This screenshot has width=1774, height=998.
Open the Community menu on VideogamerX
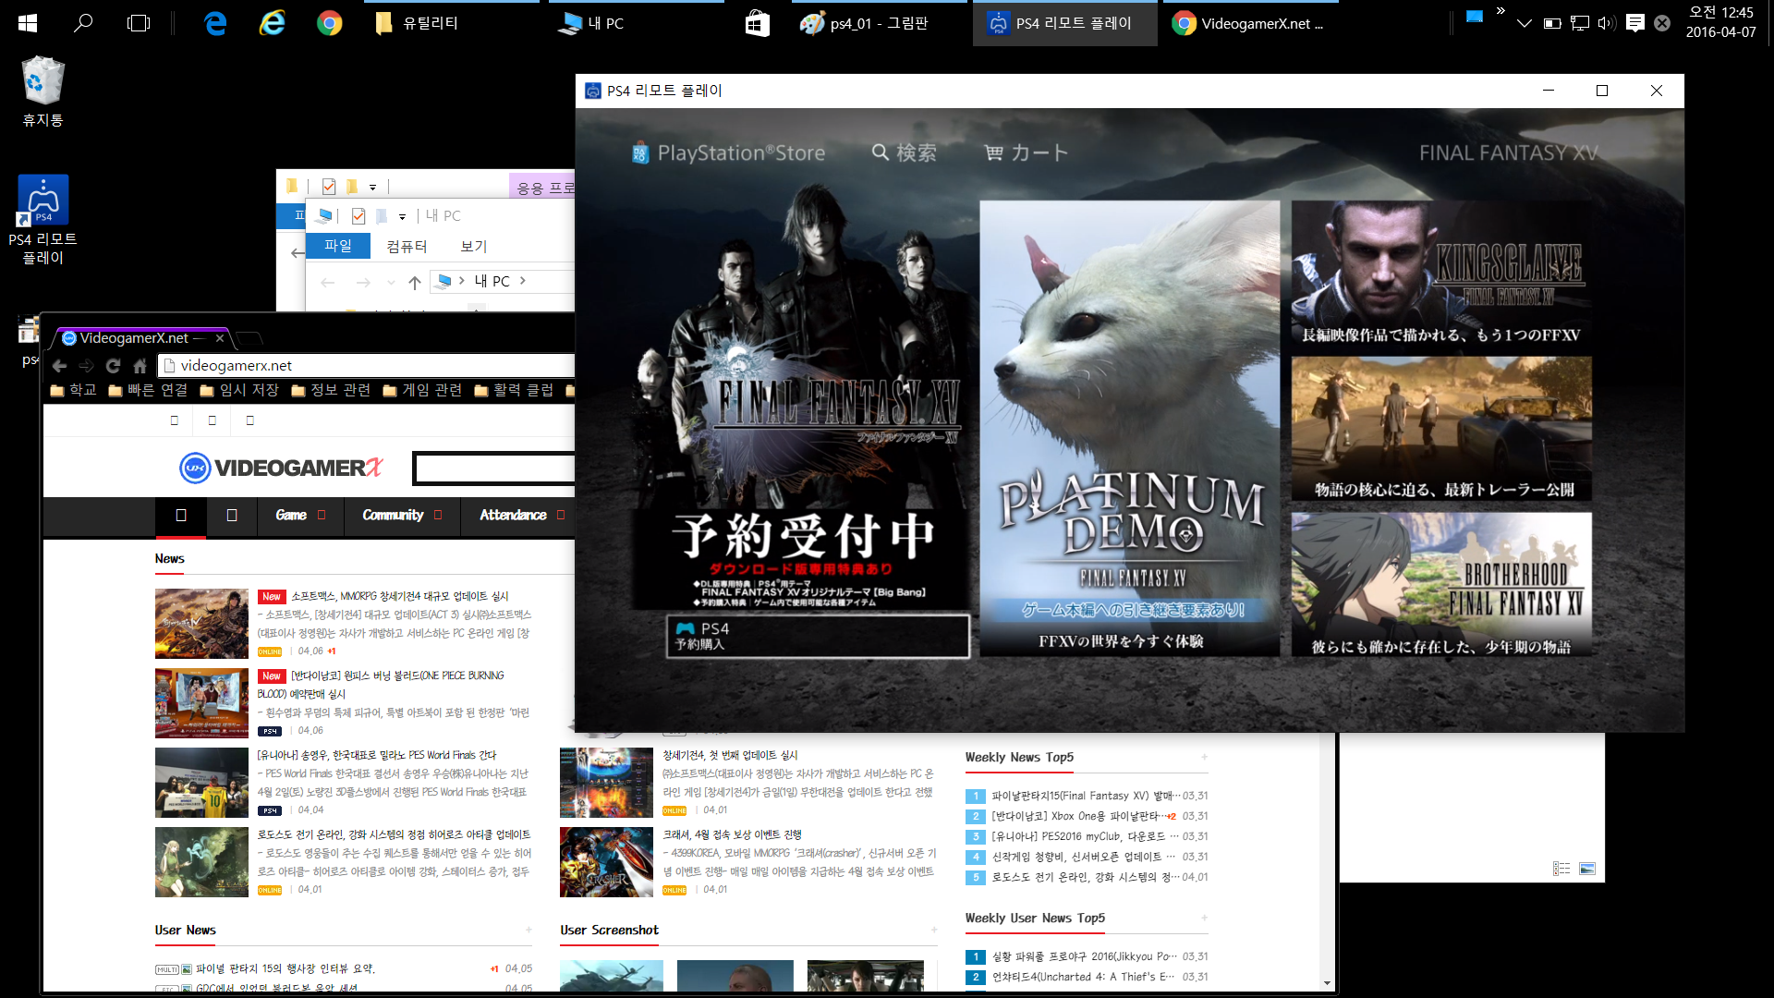coord(394,515)
